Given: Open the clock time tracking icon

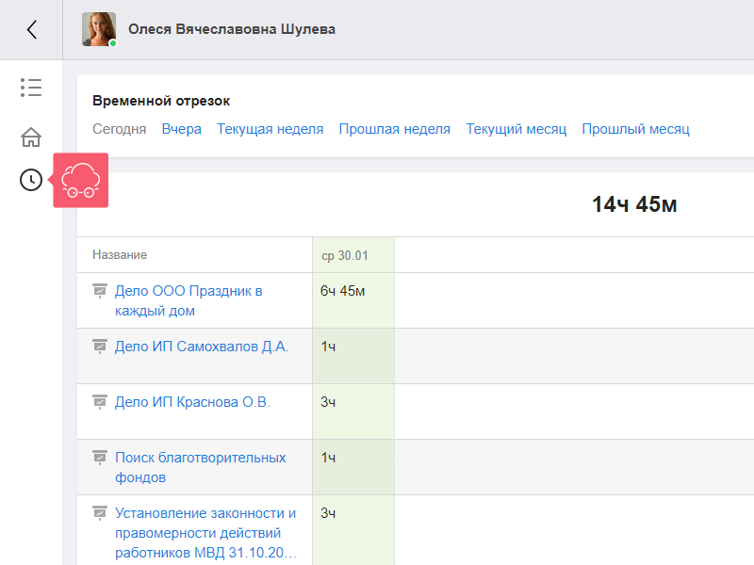Looking at the screenshot, I should pyautogui.click(x=31, y=180).
